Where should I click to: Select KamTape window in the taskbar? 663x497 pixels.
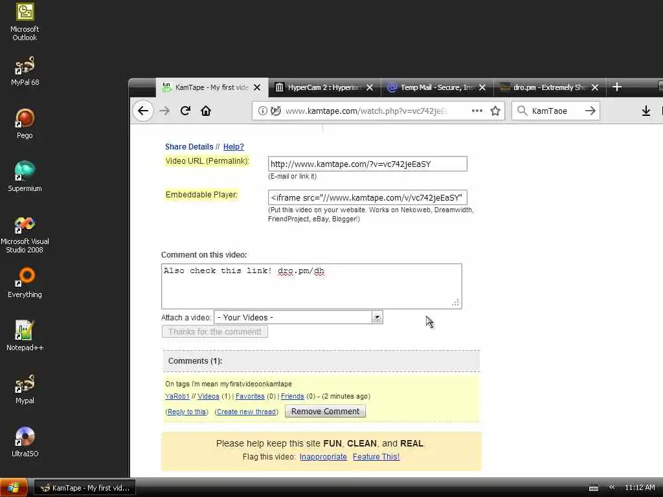(85, 488)
